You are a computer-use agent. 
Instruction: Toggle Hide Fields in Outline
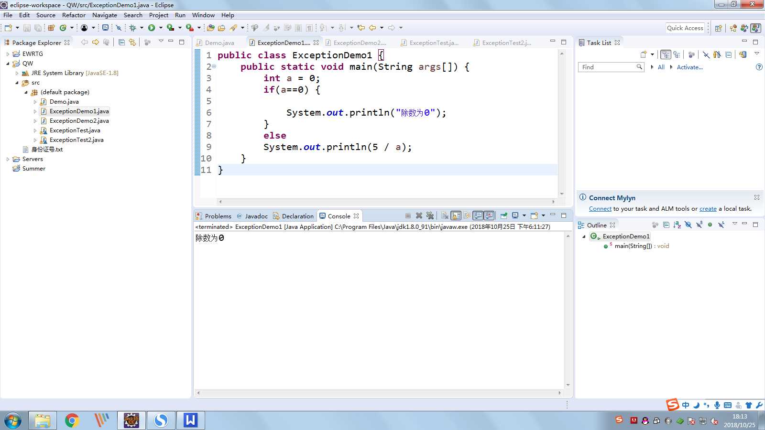pyautogui.click(x=688, y=225)
